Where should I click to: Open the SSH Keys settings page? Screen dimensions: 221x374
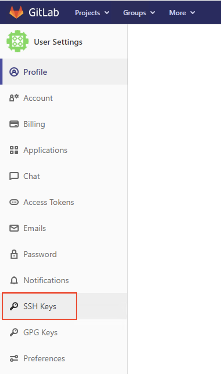(x=40, y=306)
